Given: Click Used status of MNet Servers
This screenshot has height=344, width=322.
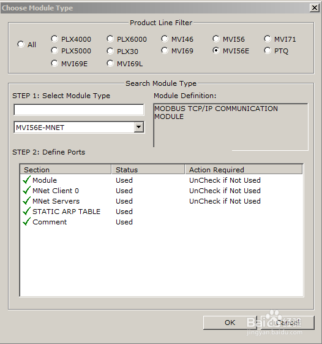Looking at the screenshot, I should pos(124,201).
